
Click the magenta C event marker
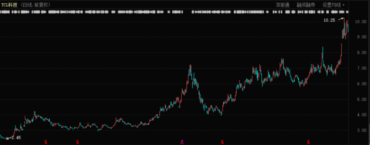point(182,141)
